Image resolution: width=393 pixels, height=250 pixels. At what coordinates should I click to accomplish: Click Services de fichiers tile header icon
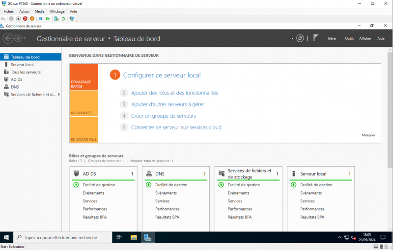coord(222,174)
